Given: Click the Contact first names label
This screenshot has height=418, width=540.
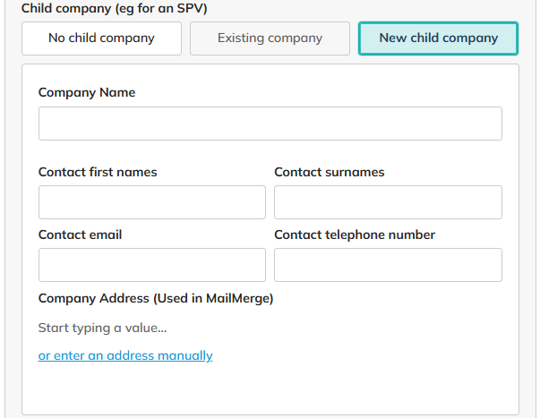Looking at the screenshot, I should point(98,172).
